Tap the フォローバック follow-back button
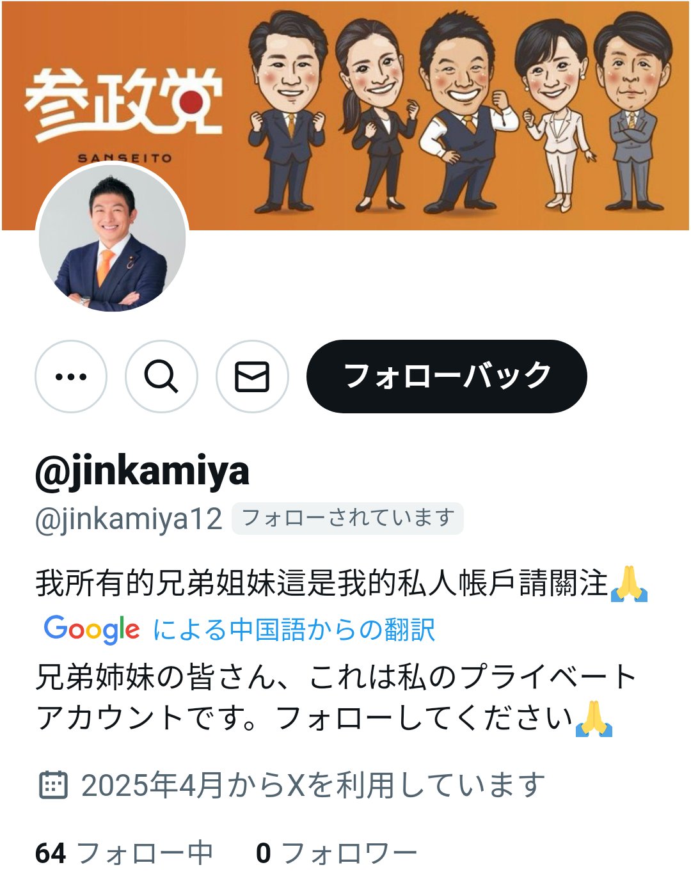 [x=447, y=376]
